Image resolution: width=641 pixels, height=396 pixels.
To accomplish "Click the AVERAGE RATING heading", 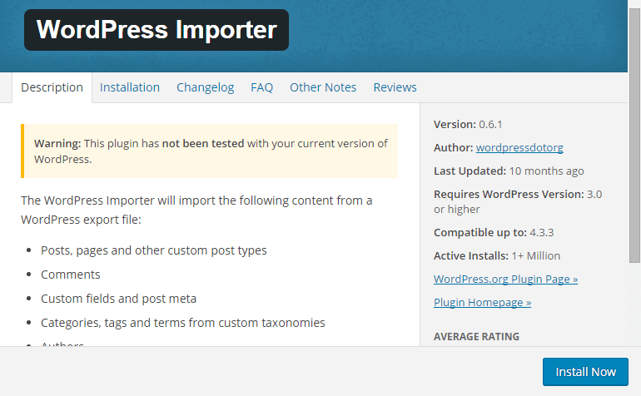I will click(476, 337).
